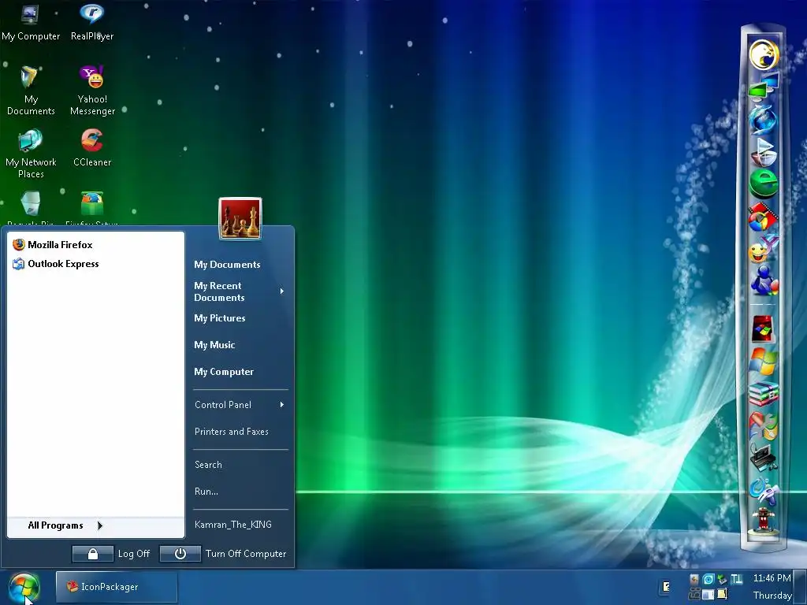Viewport: 807px width, 605px height.
Task: Click the chess user picture thumbnail
Action: (x=240, y=219)
